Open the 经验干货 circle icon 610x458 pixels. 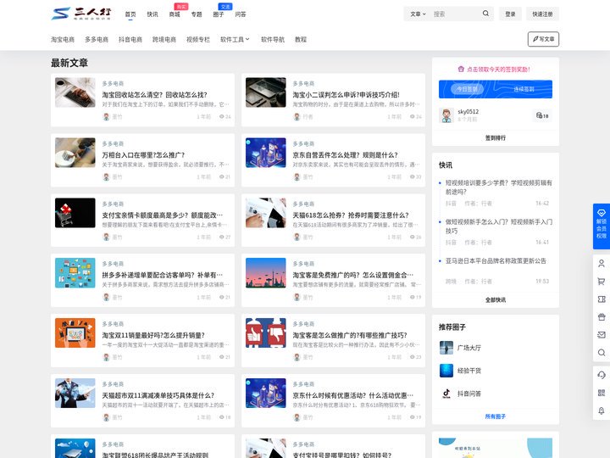(446, 371)
